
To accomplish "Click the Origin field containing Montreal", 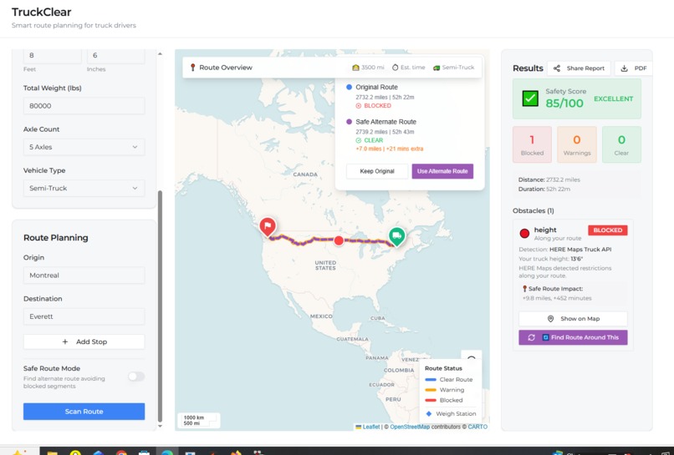I will point(84,276).
